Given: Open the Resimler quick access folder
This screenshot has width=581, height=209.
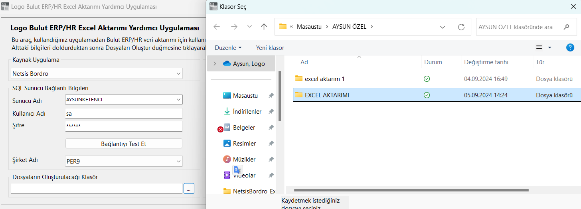Looking at the screenshot, I should (x=244, y=144).
